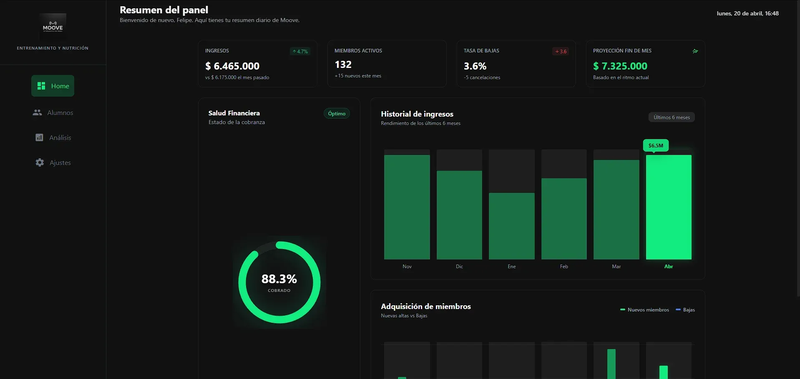Click the 3.6 decrease badge on Tasa de Bajas
Image resolution: width=800 pixels, height=379 pixels.
click(x=561, y=52)
